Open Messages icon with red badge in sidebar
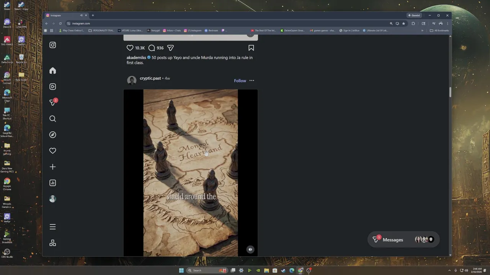This screenshot has height=275, width=490. click(x=53, y=102)
